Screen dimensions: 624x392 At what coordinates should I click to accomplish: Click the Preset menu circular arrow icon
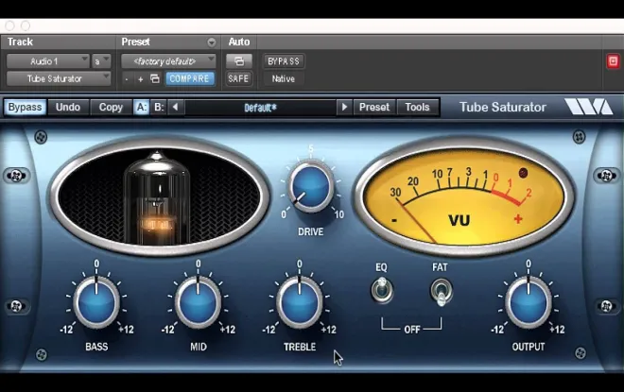pos(212,42)
